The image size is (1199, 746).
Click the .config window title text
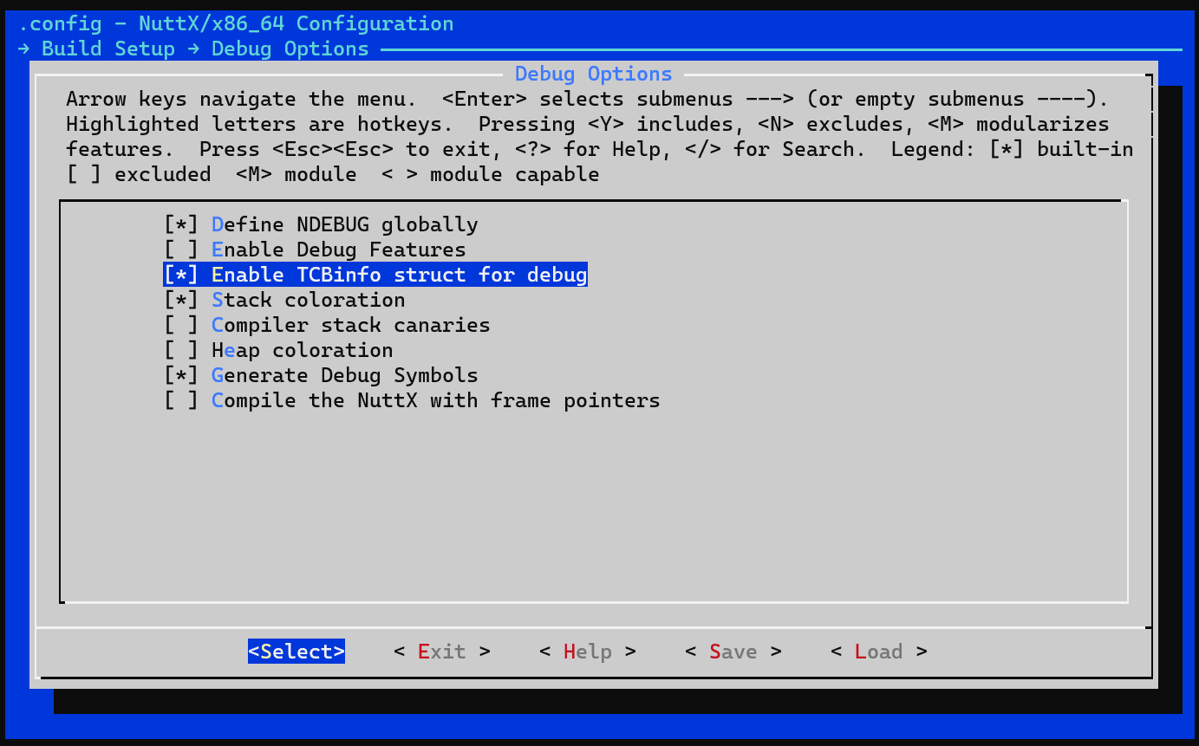pos(234,23)
